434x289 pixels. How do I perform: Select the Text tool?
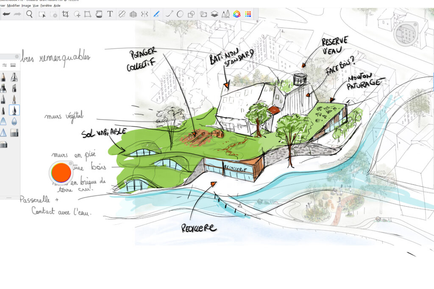coord(110,14)
